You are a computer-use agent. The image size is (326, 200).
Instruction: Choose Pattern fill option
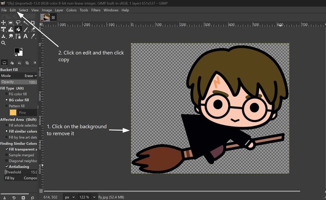click(x=15, y=106)
